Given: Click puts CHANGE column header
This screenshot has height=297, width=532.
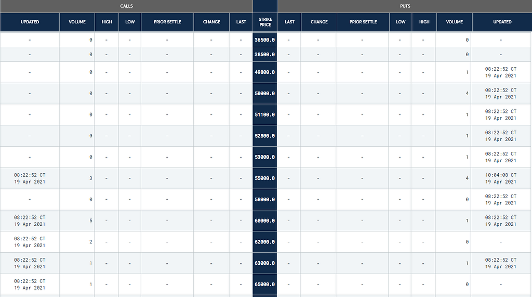Looking at the screenshot, I should coord(319,22).
